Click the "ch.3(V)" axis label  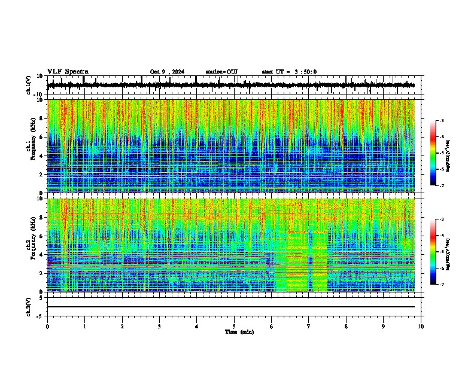tap(29, 307)
